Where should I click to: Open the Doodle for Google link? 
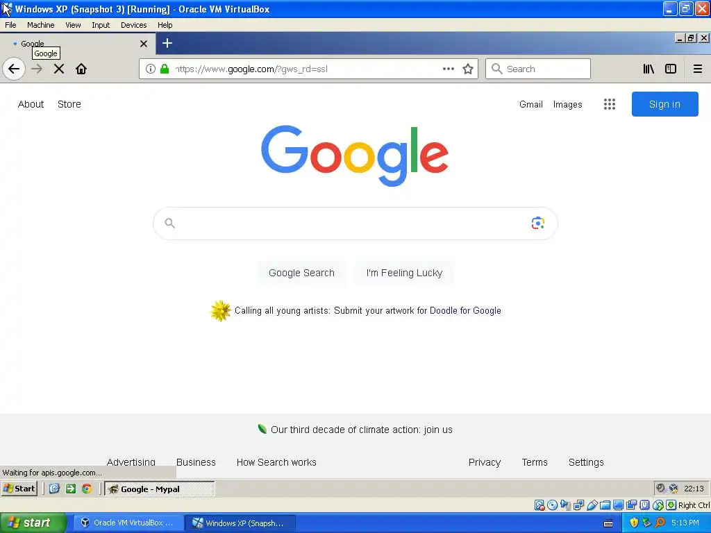465,310
